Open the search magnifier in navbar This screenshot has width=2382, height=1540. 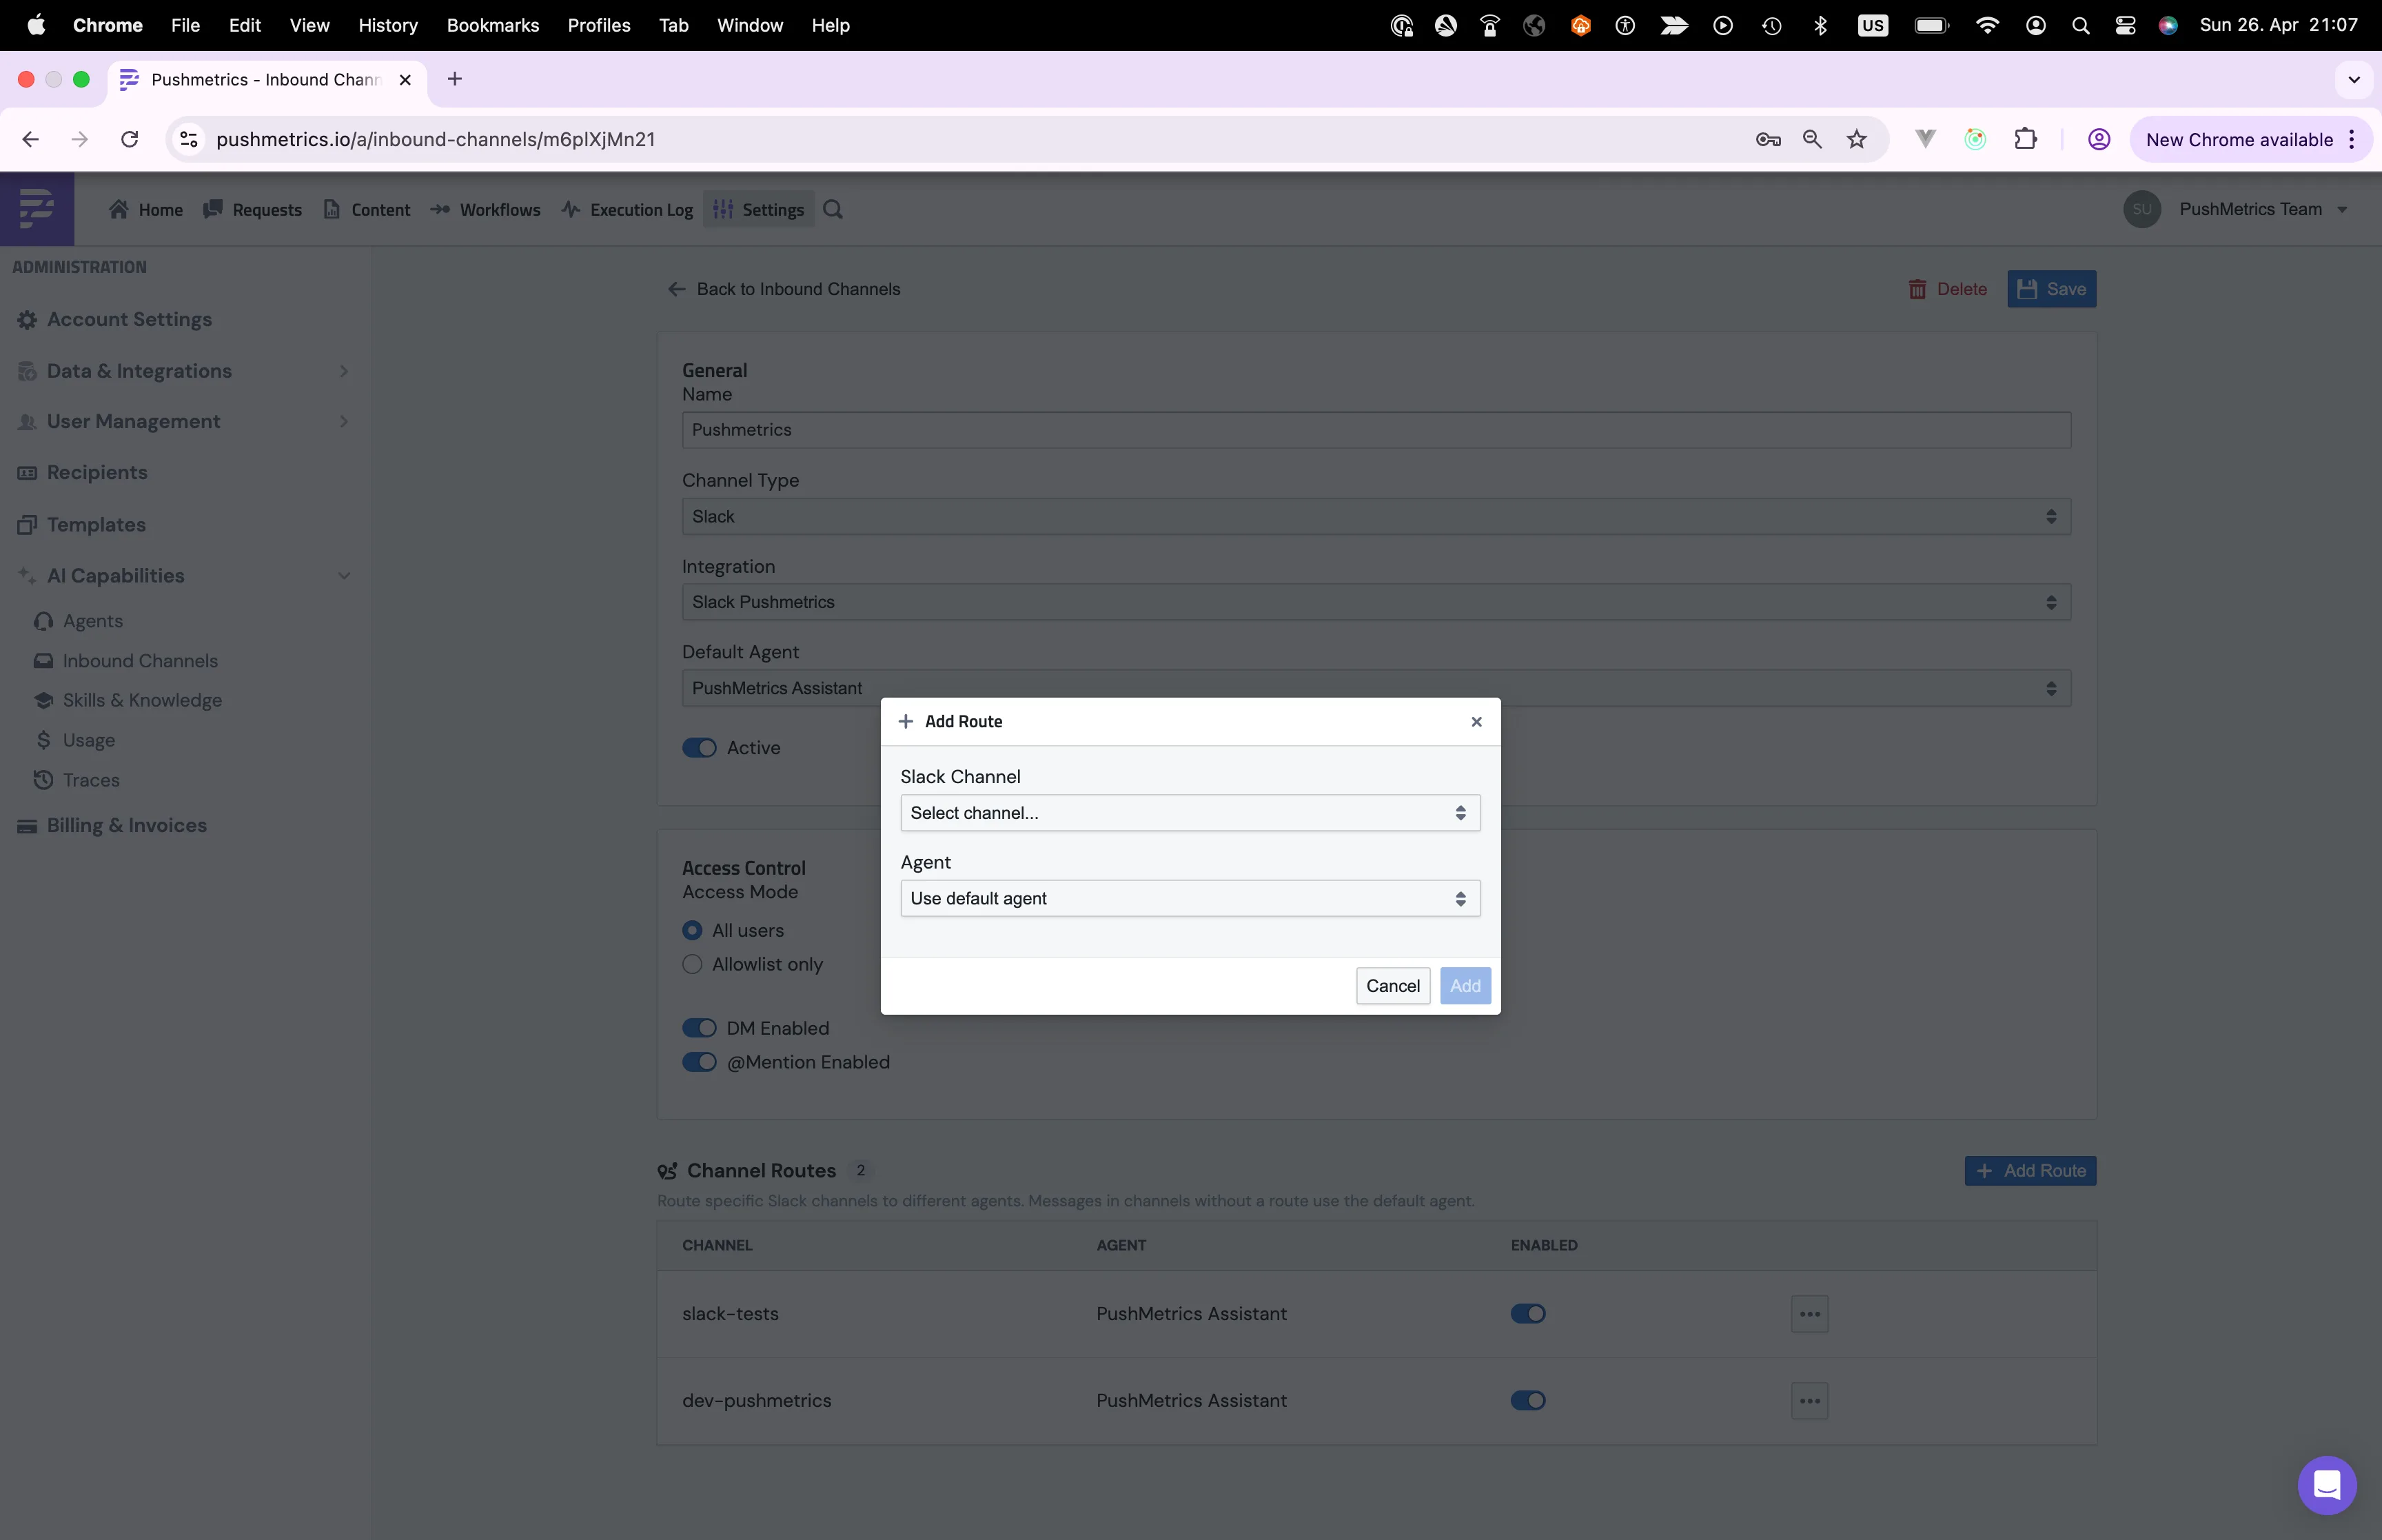(x=833, y=209)
